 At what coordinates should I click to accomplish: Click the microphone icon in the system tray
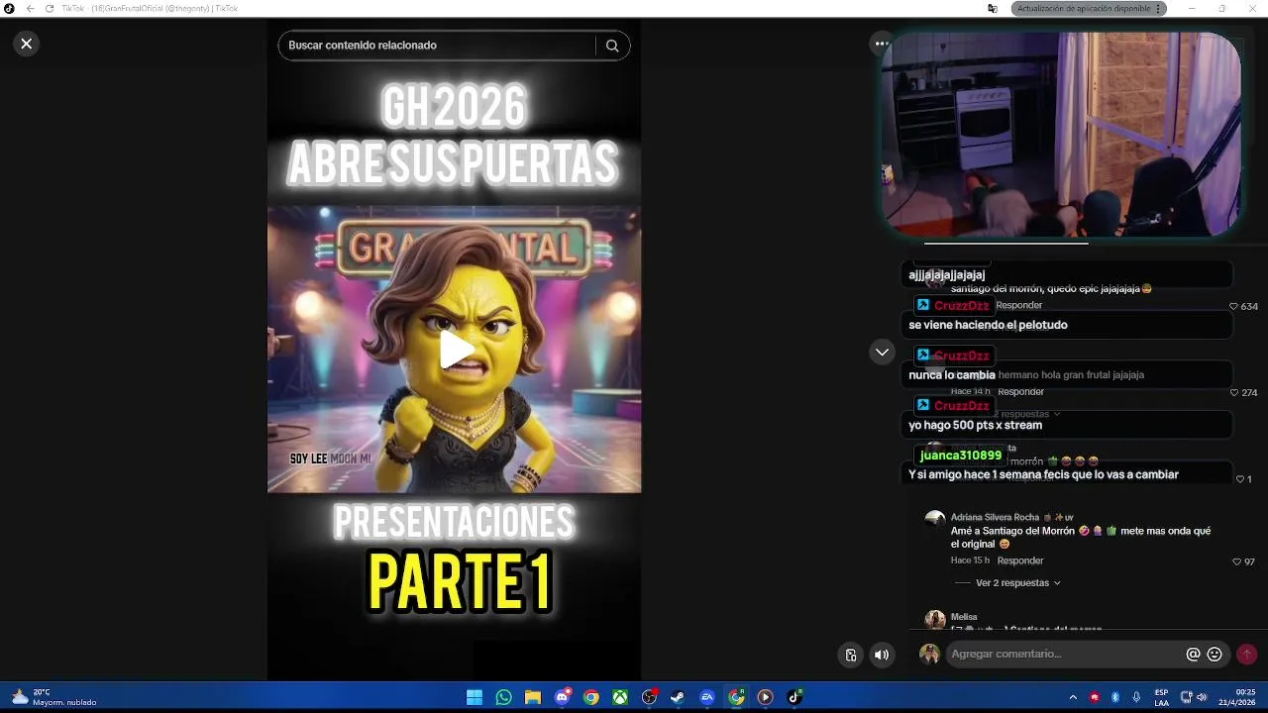point(1136,697)
